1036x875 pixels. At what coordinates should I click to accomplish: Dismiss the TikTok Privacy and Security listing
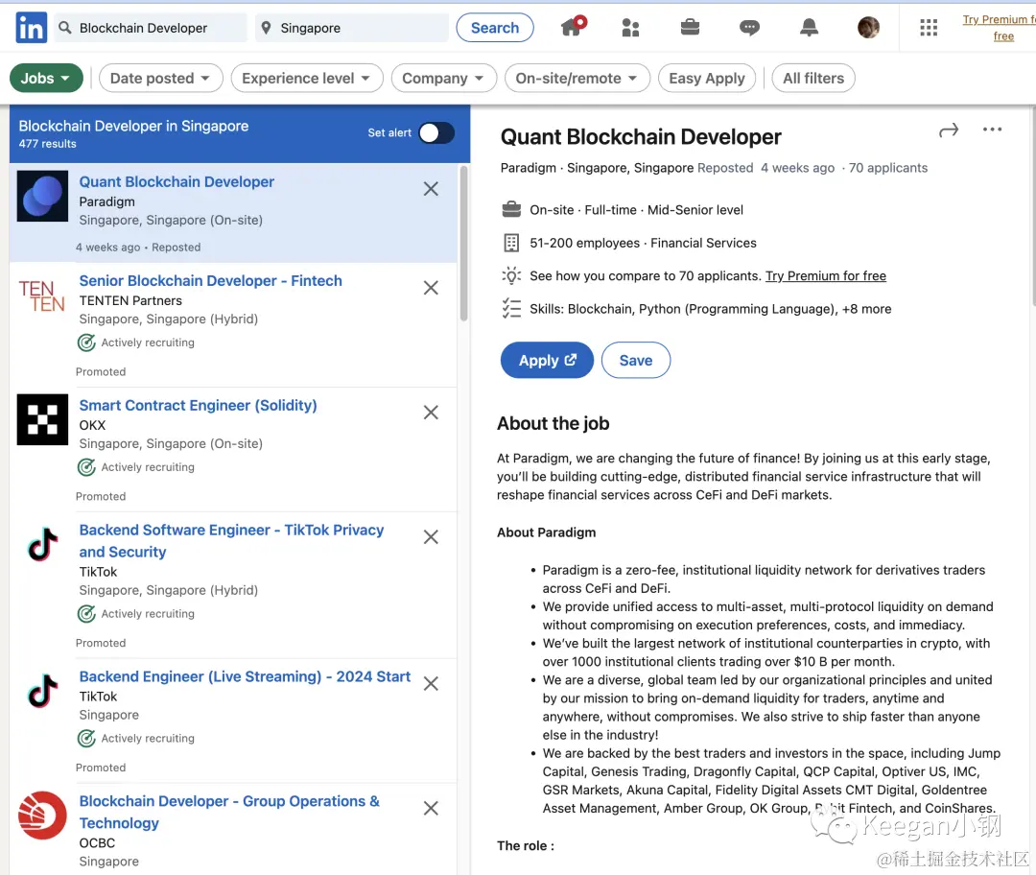point(431,537)
